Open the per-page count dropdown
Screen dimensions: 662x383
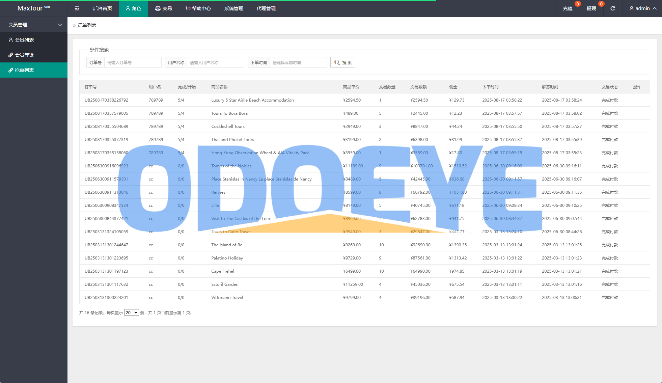tap(131, 312)
